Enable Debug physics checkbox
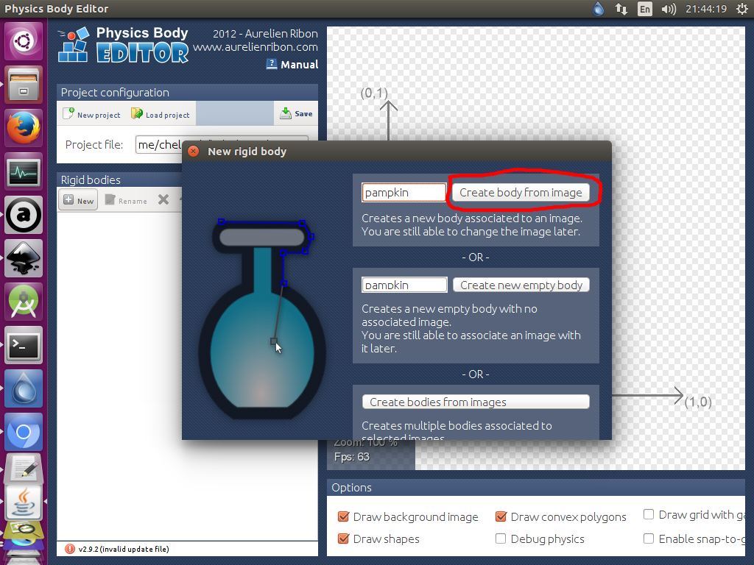The width and height of the screenshot is (754, 565). pyautogui.click(x=501, y=539)
